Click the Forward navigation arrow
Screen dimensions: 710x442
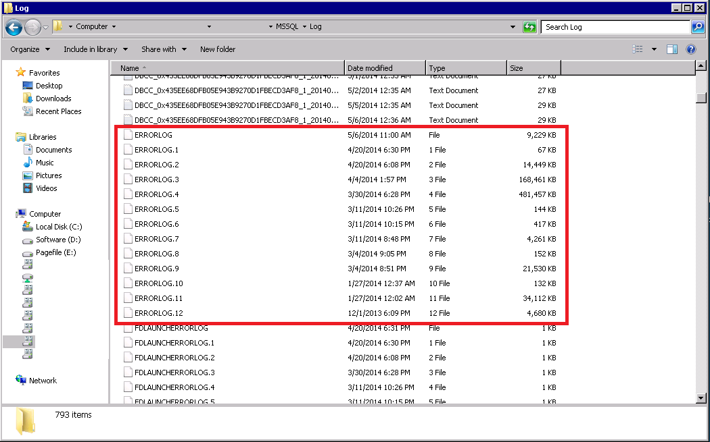(32, 28)
